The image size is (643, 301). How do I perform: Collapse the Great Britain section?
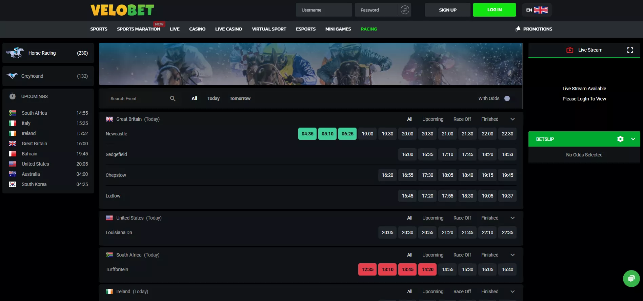pos(513,119)
